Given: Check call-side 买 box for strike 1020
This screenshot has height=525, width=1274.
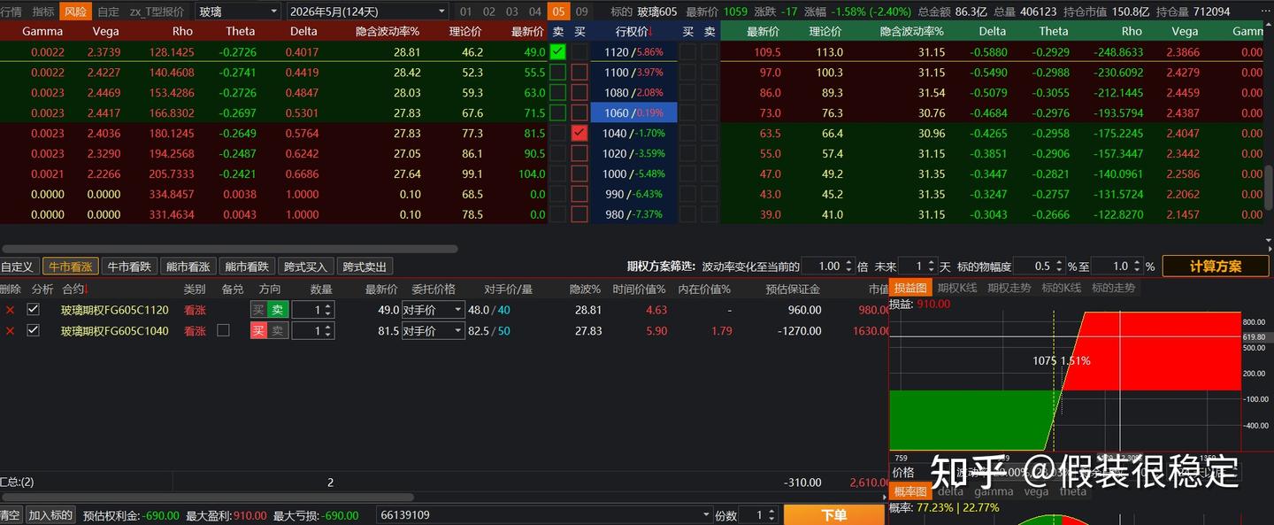Looking at the screenshot, I should point(579,153).
